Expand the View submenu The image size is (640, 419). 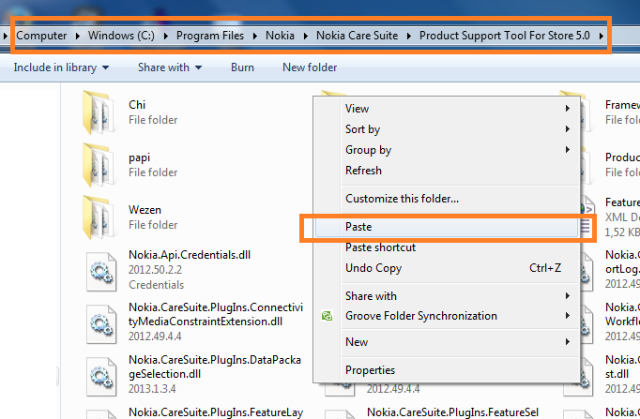446,109
